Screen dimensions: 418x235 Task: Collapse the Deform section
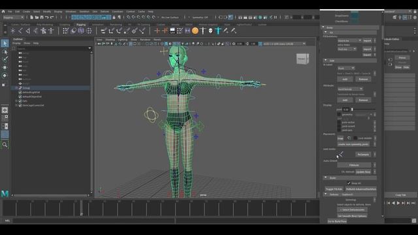click(325, 195)
